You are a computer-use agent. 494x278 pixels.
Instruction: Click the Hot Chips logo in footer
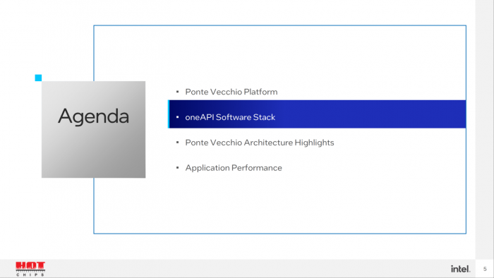30,269
